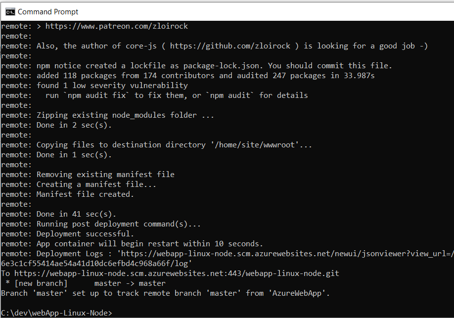Screen dimensions: 454x318
Task: Open the github.com/zloirock link
Action: coord(231,45)
